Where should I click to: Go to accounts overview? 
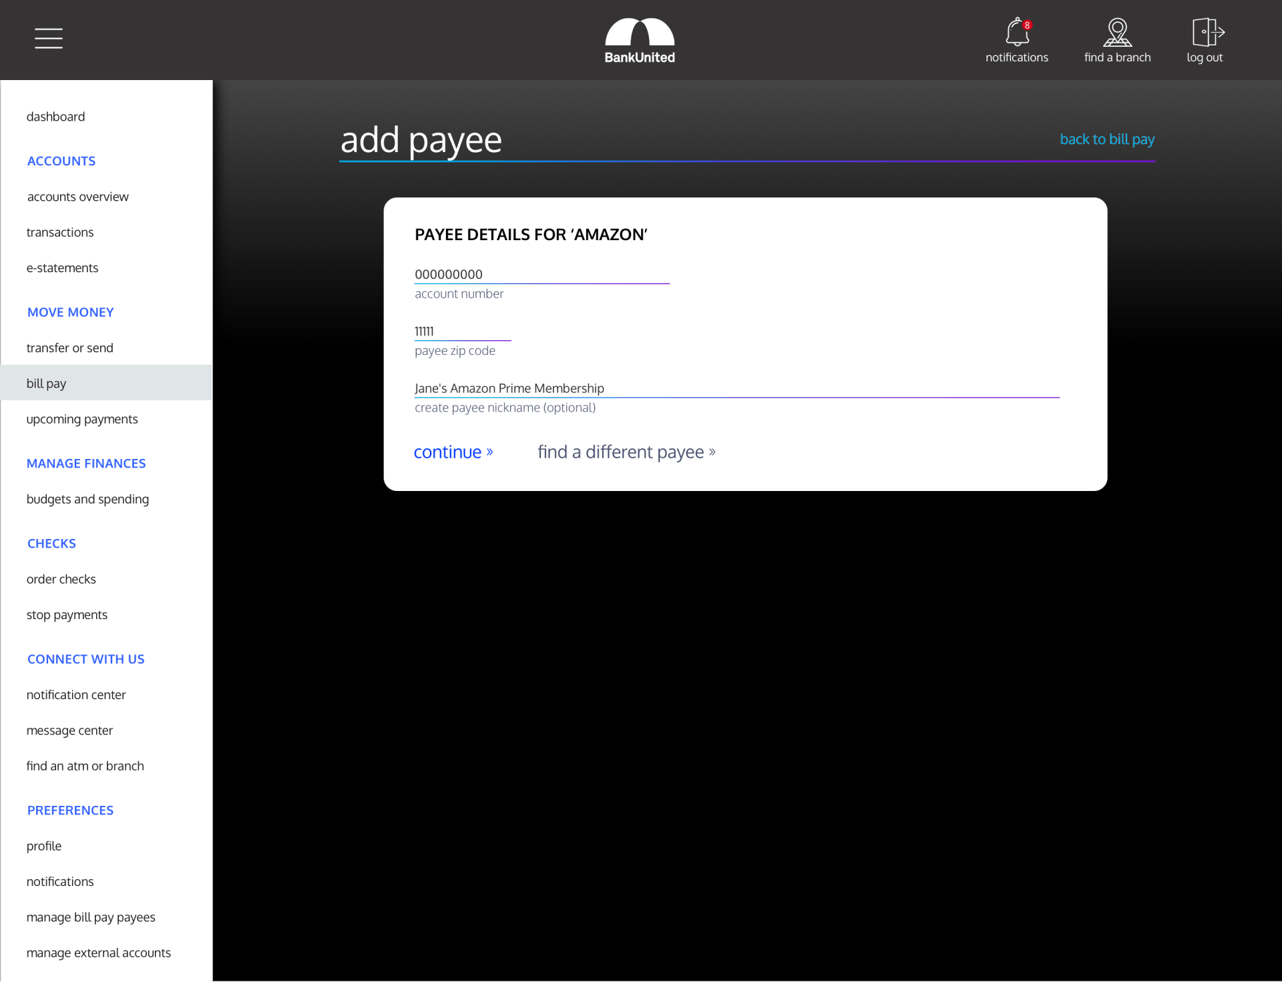(77, 197)
